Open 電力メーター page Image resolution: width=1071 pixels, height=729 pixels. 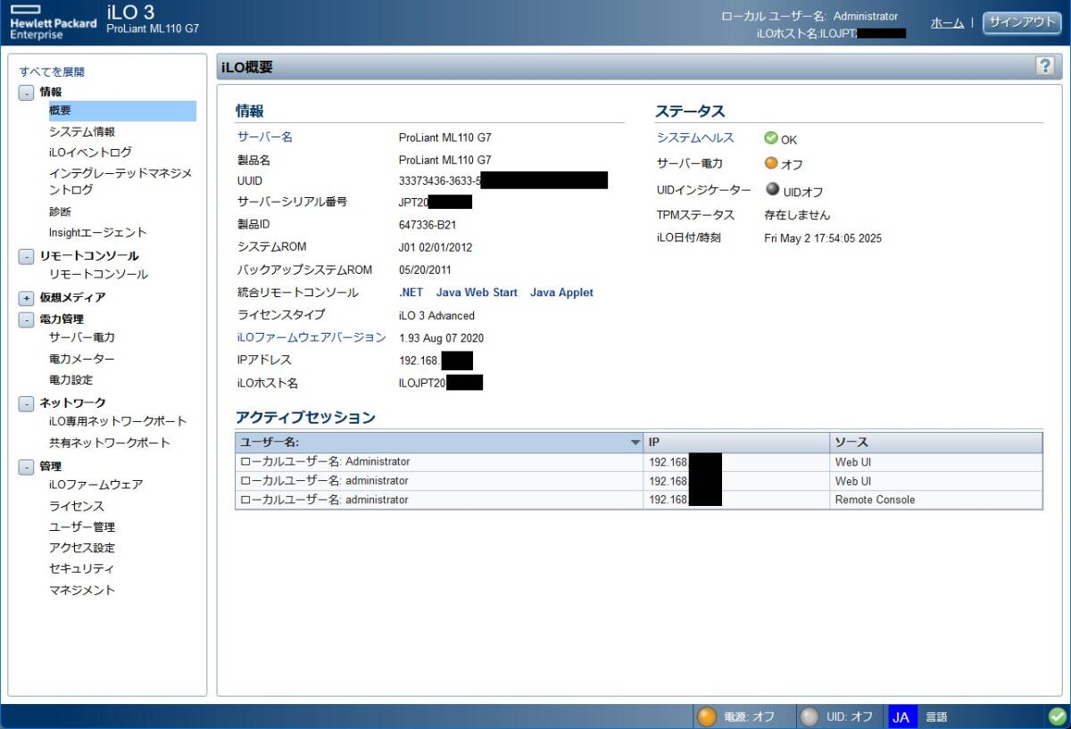point(82,359)
